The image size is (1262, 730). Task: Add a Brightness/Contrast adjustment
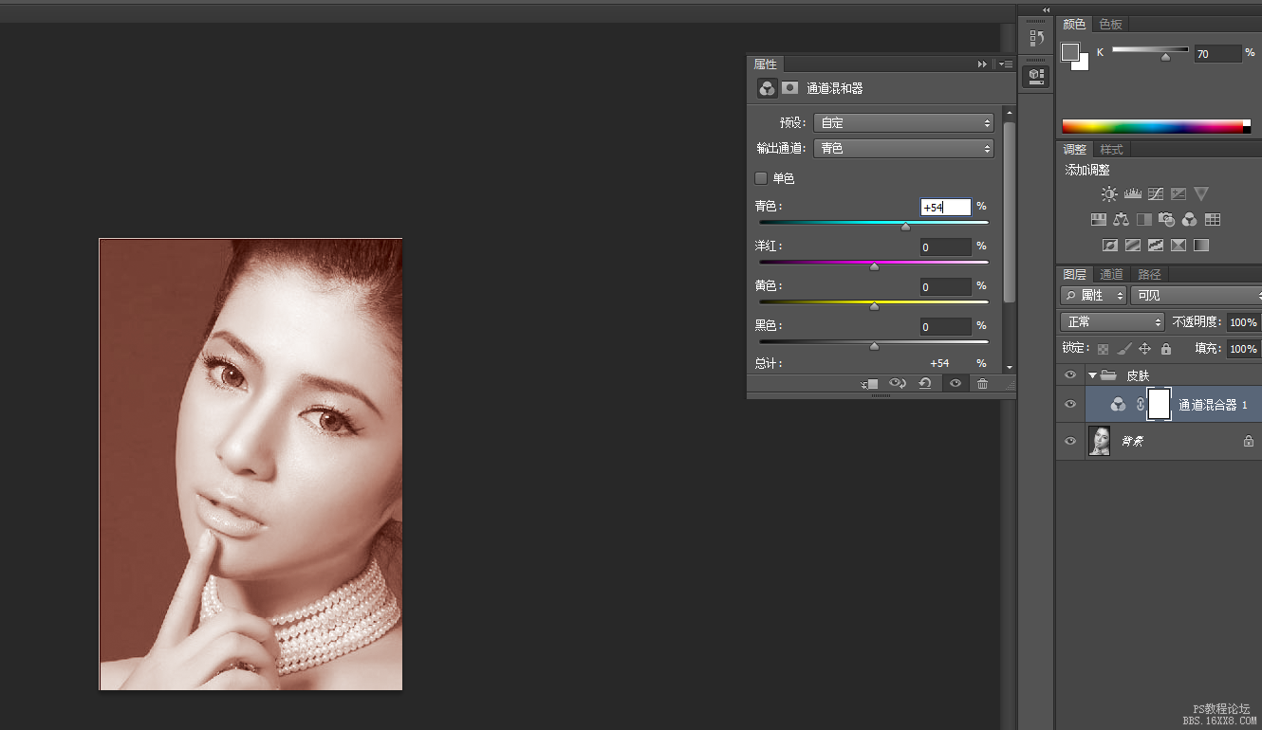(1109, 193)
